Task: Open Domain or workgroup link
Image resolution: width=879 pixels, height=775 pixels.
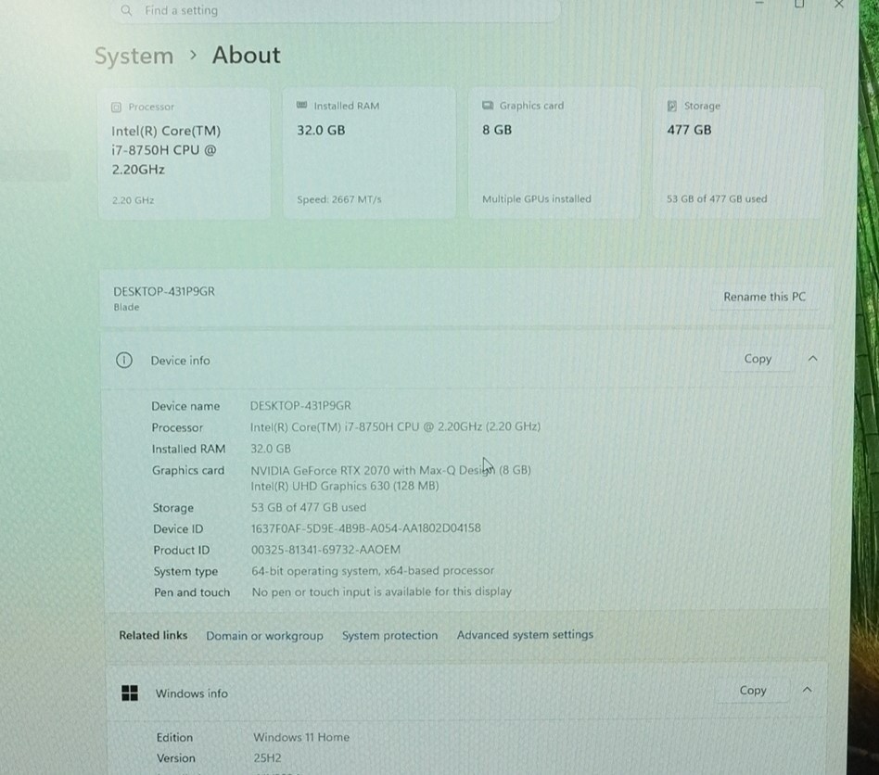Action: point(264,636)
